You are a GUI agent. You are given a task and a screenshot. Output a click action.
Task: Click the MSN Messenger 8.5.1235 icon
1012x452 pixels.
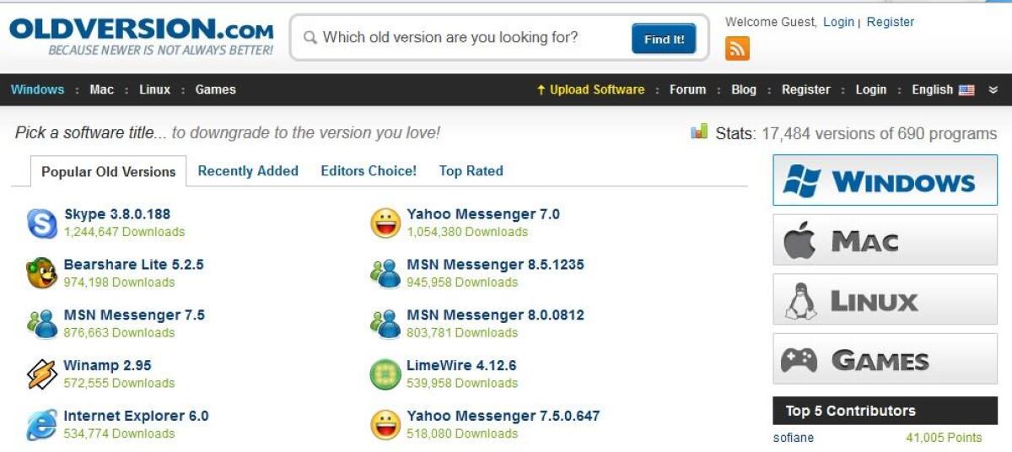tap(385, 273)
